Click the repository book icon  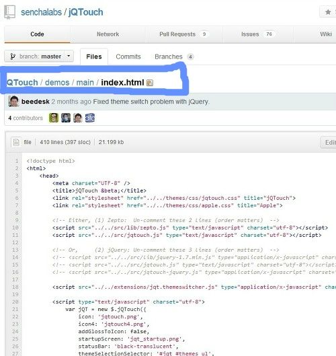tap(10, 12)
